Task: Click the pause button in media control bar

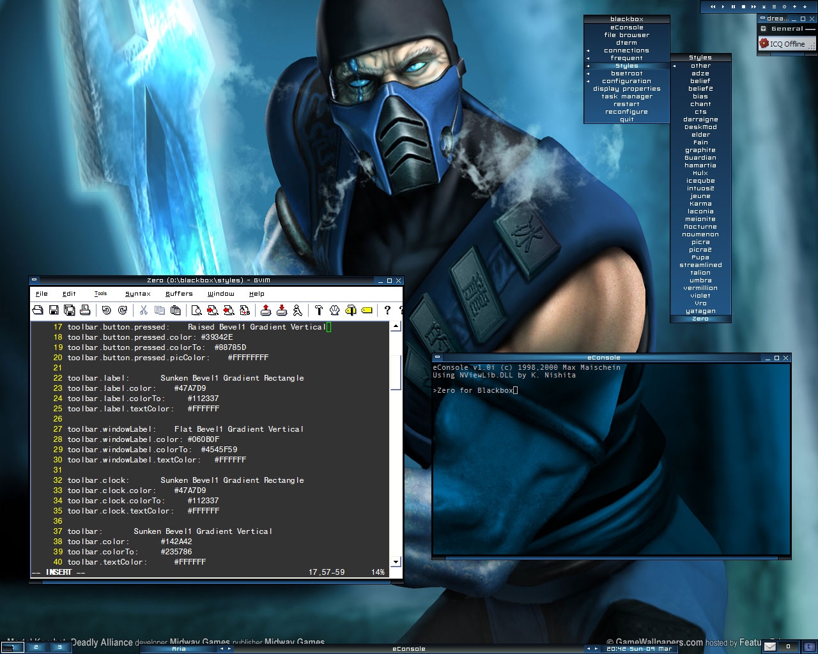Action: coord(734,6)
